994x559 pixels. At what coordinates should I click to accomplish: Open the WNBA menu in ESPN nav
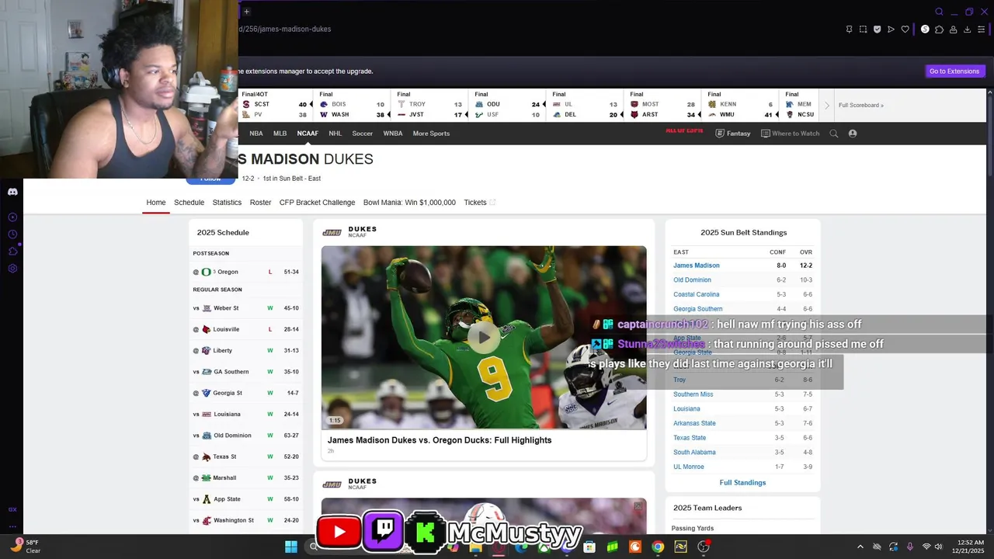(393, 134)
